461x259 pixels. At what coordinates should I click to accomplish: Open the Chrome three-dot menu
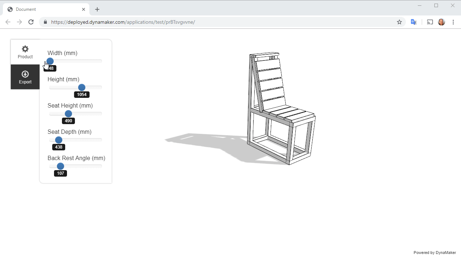click(x=453, y=22)
